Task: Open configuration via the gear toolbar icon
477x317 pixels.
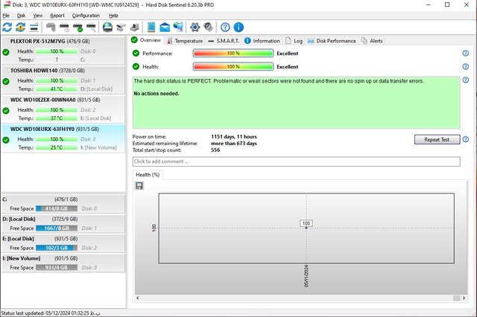Action: (x=195, y=27)
